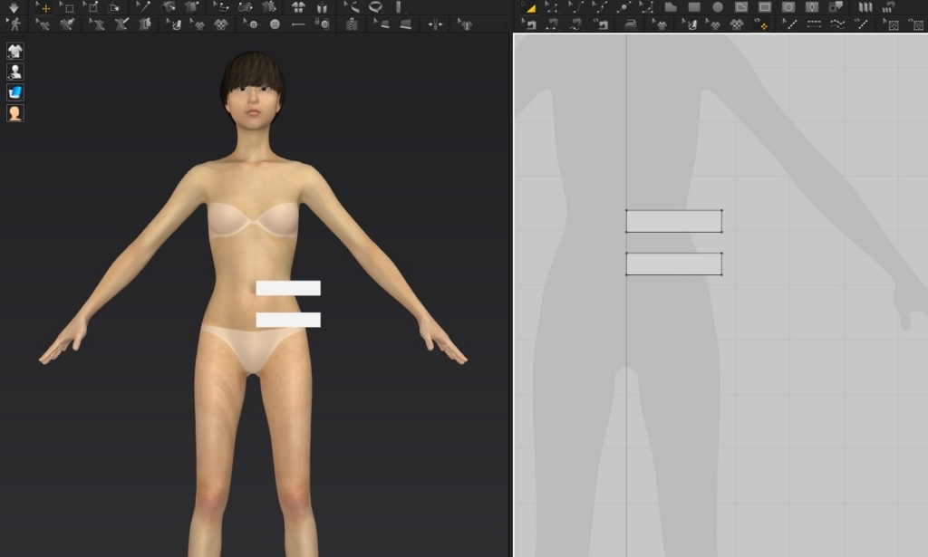
Task: Click the Pleats Sewing arrow icon
Action: pyautogui.click(x=889, y=7)
